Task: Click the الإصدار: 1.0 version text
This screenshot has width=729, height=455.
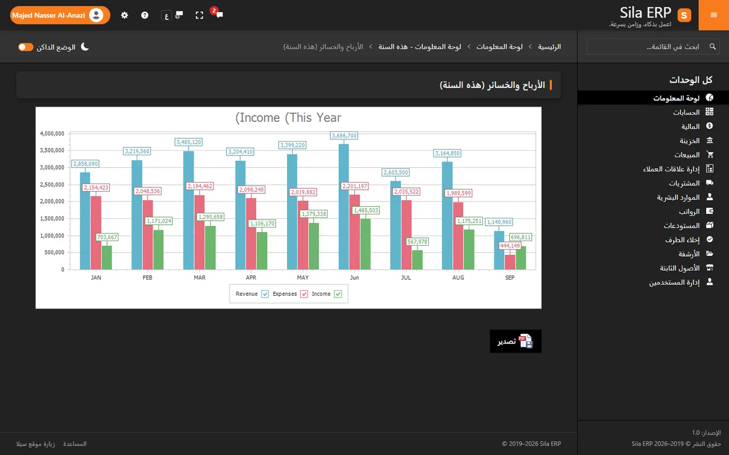Action: [x=706, y=433]
